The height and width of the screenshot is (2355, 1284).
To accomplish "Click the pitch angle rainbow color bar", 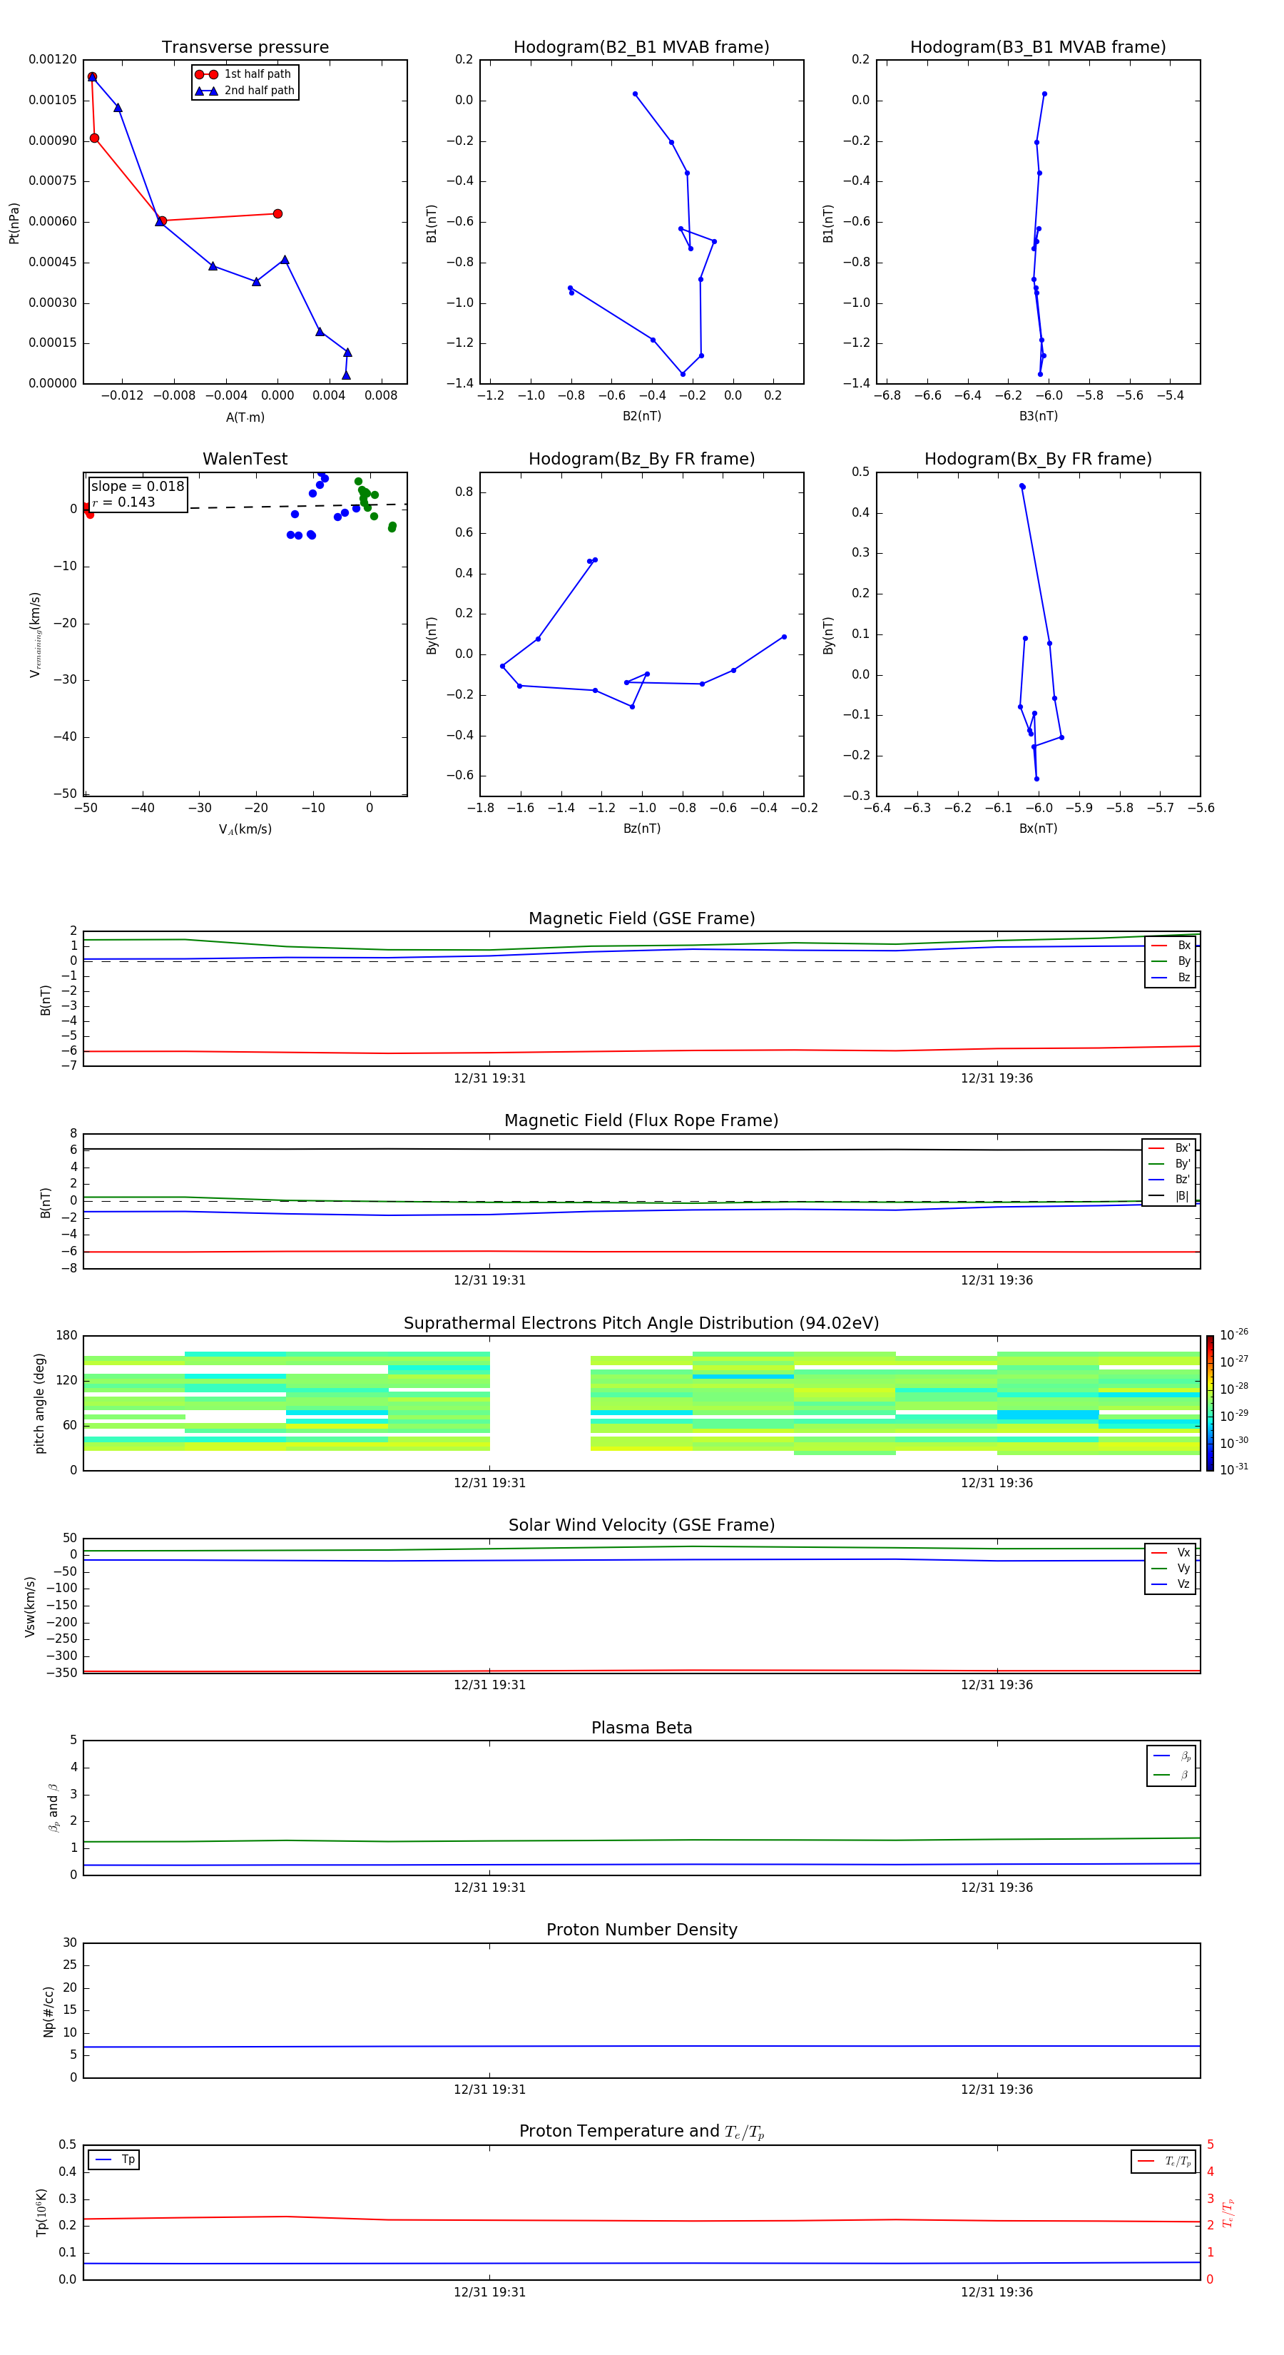I will (1209, 1403).
